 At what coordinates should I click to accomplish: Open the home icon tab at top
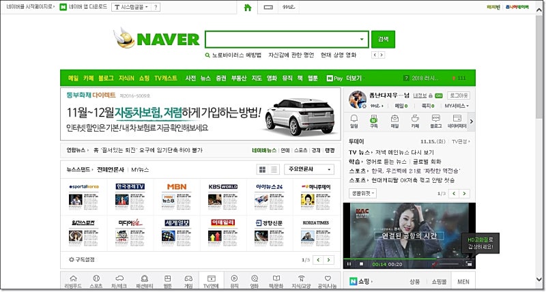(248, 8)
